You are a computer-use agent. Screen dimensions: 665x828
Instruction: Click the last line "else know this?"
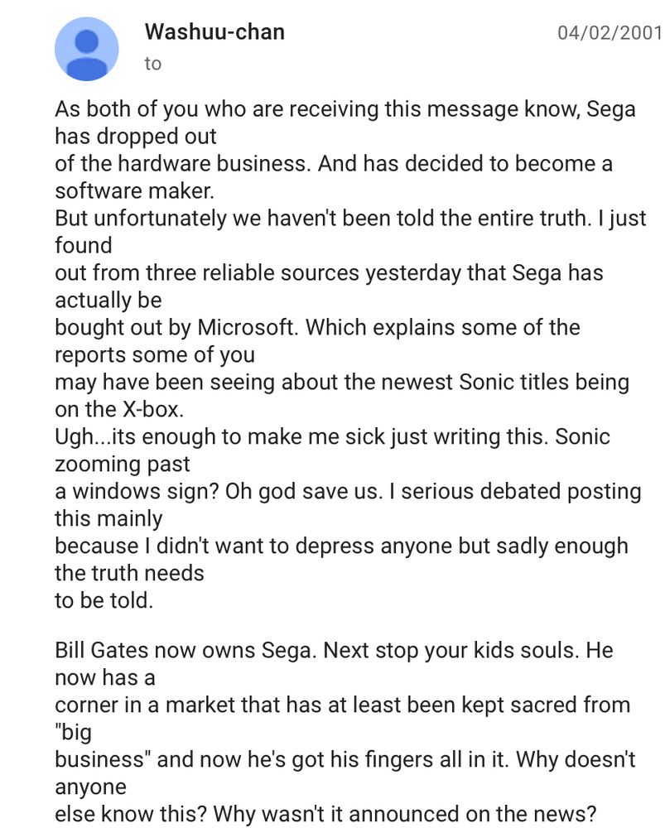pyautogui.click(x=325, y=814)
